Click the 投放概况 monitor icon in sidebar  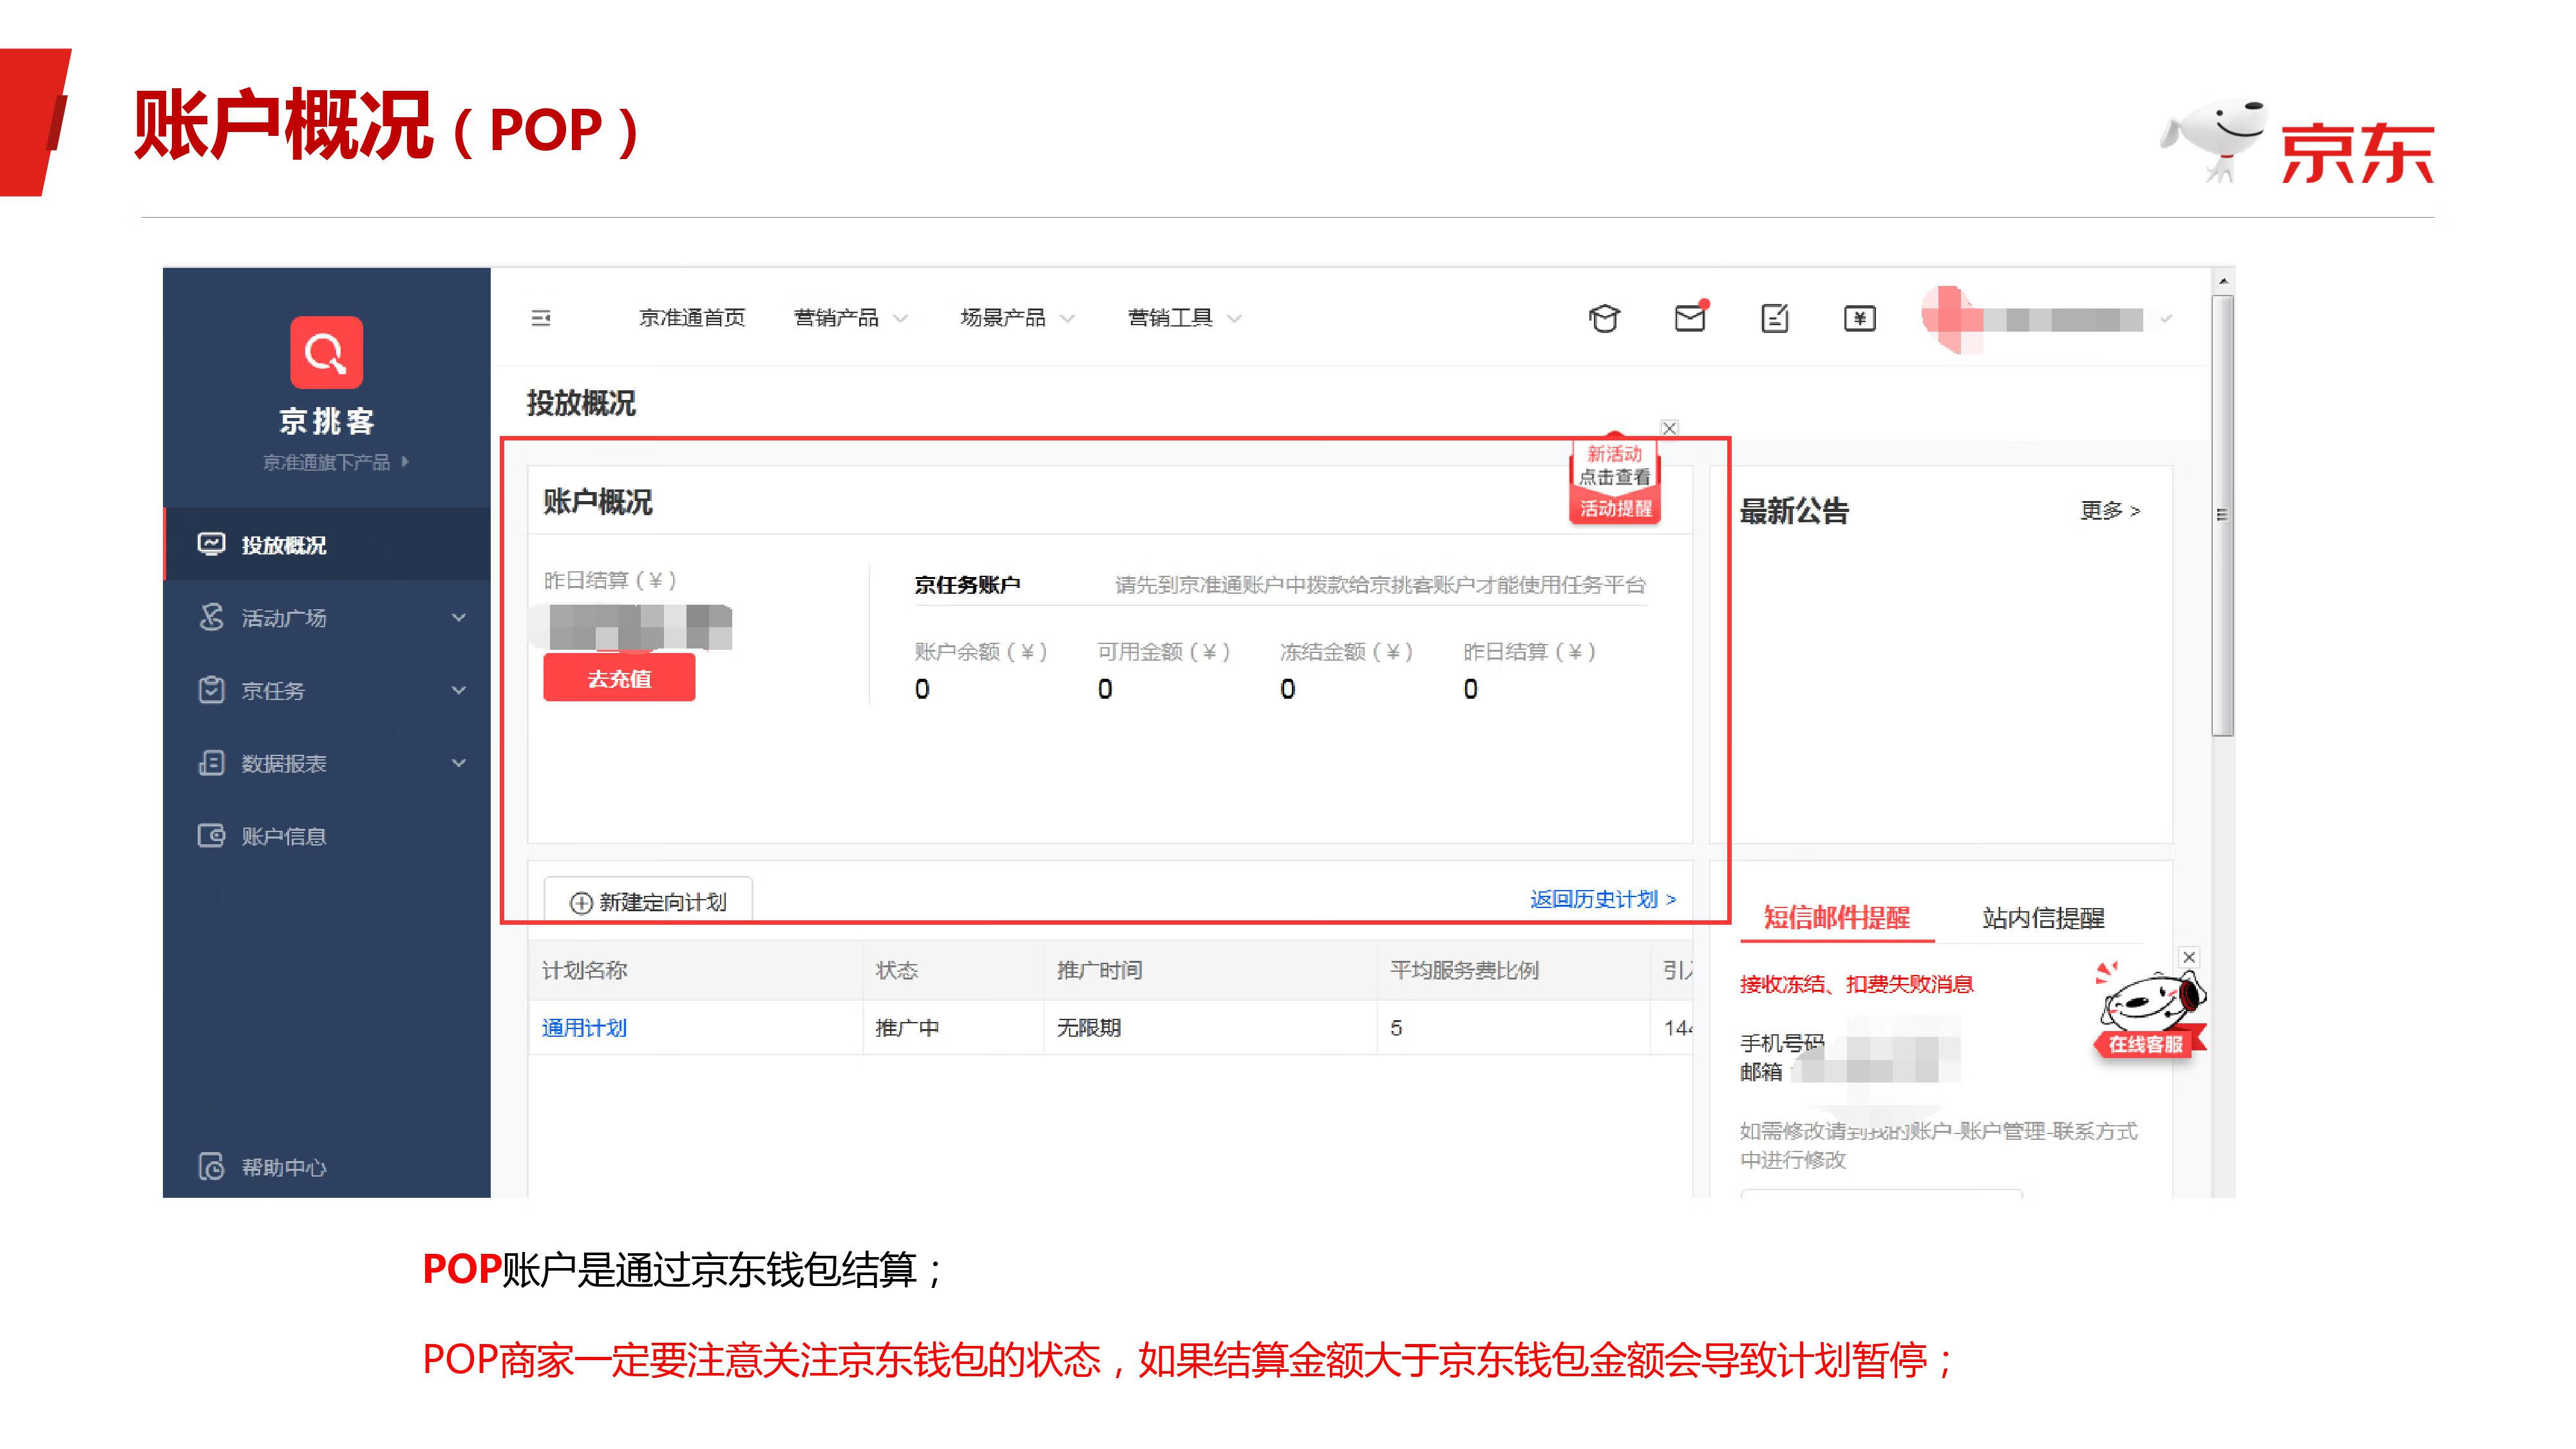click(211, 544)
